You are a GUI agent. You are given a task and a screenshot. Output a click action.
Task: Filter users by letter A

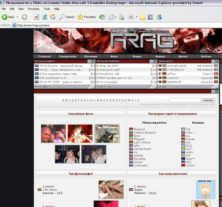(63, 100)
